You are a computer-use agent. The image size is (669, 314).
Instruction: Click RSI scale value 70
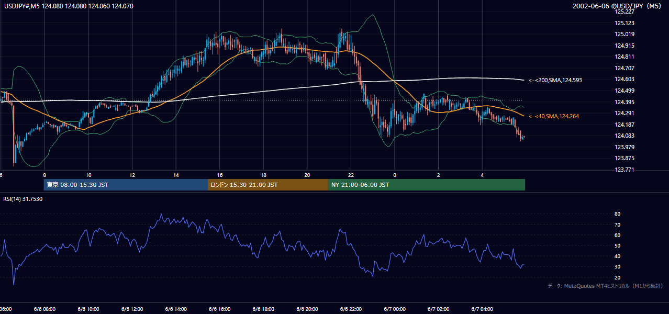(618, 225)
